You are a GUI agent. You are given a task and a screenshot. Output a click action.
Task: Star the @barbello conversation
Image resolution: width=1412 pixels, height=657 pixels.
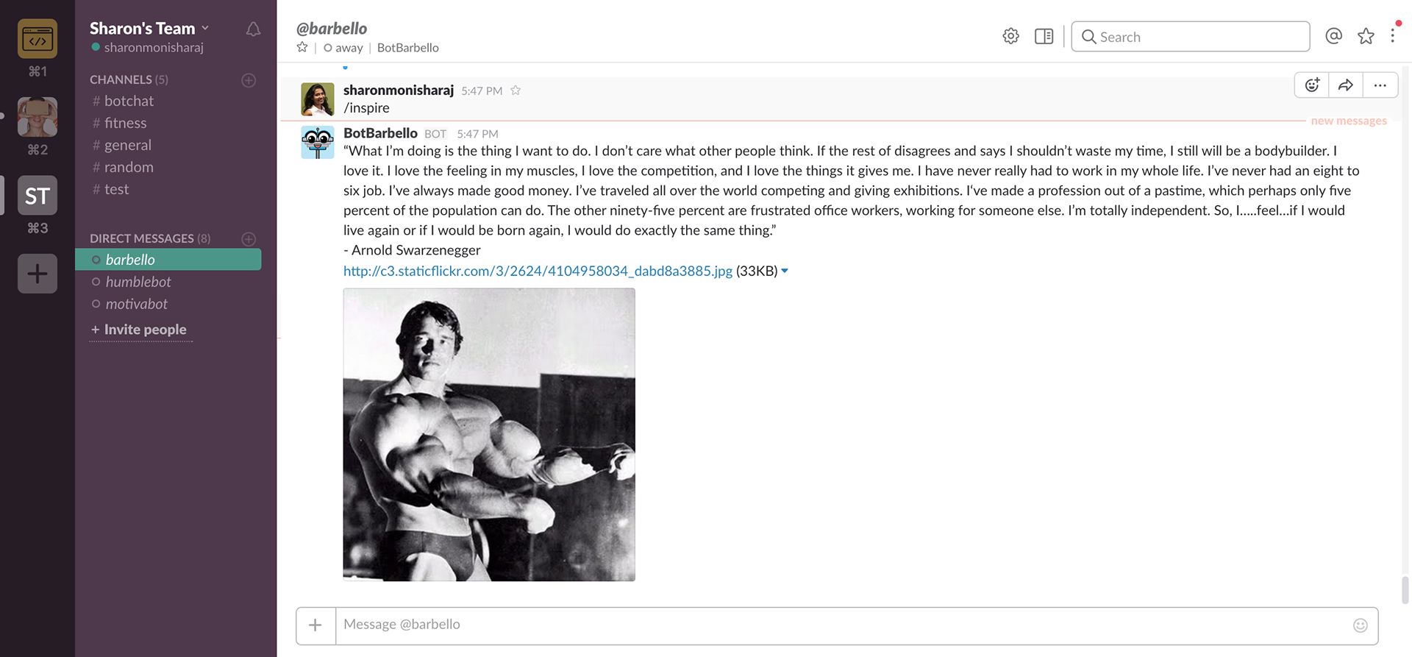(302, 47)
